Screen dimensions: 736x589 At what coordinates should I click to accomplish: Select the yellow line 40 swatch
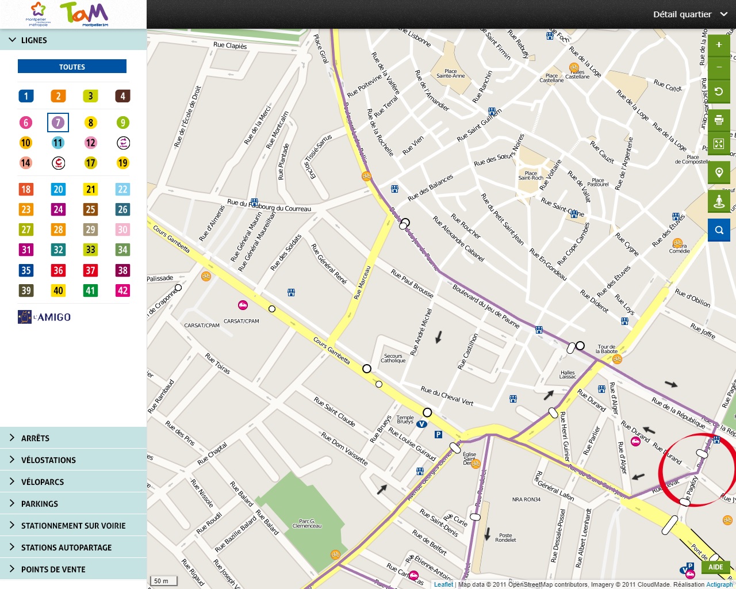(58, 290)
